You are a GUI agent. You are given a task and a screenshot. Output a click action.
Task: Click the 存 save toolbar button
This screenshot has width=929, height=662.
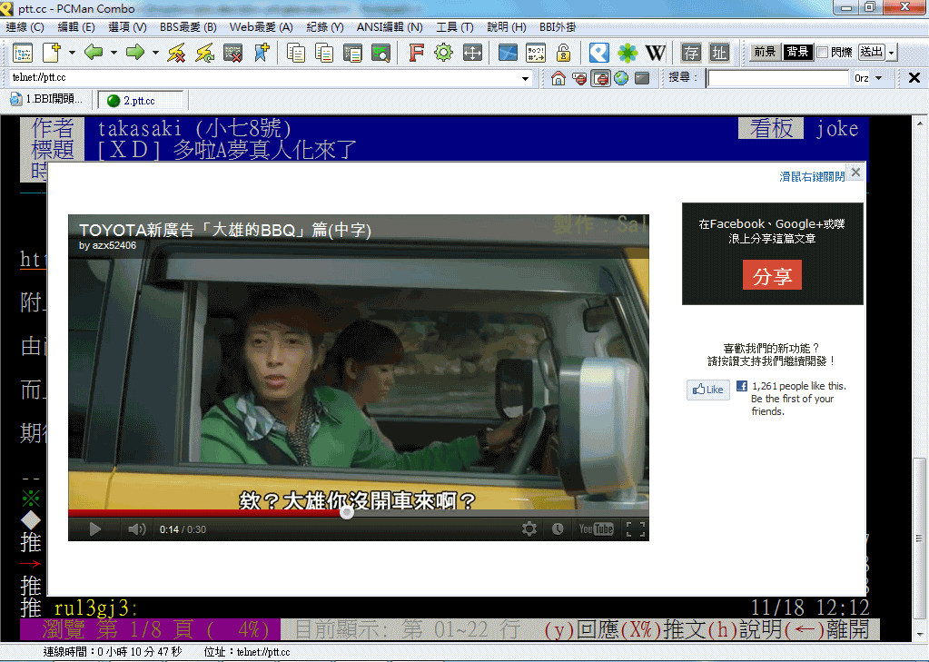tap(691, 53)
